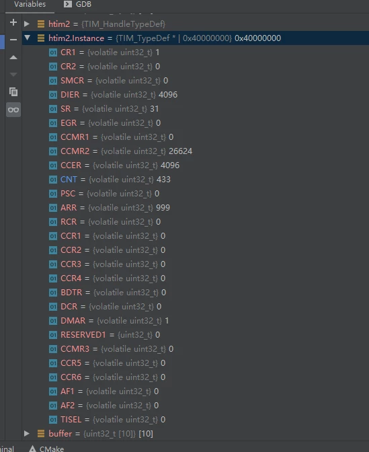Click the DIER value 4096

(168, 95)
